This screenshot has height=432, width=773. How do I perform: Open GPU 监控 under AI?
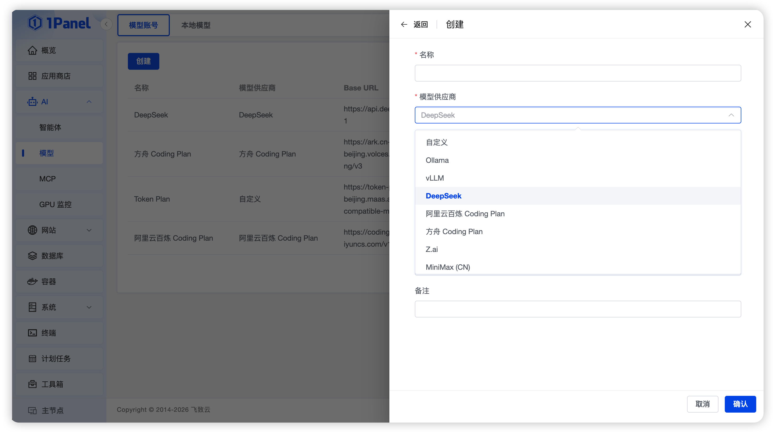[x=59, y=204]
